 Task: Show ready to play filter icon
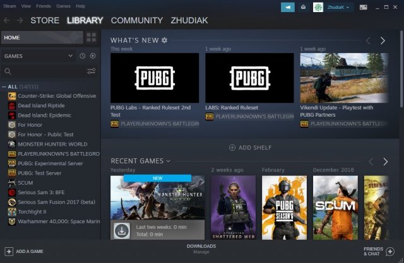tap(93, 56)
